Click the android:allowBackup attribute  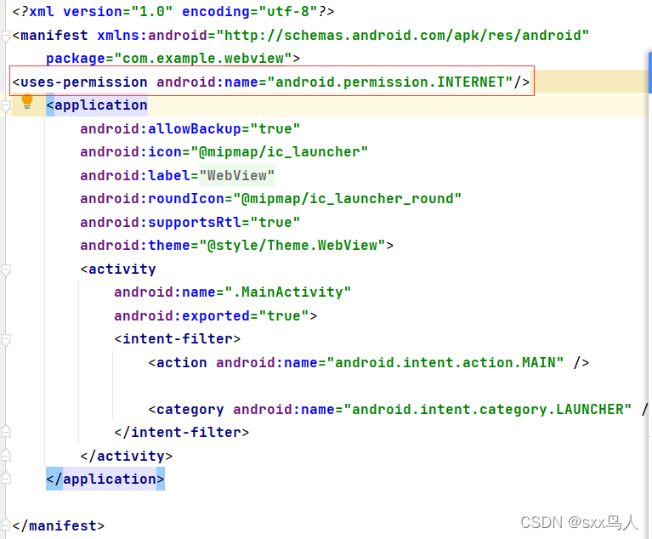[161, 128]
